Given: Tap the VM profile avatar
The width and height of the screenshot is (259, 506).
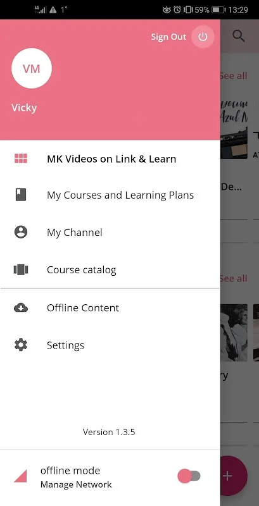Looking at the screenshot, I should (31, 68).
